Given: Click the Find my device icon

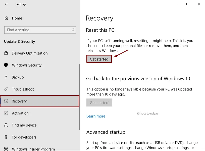Looking at the screenshot, I should click(x=6, y=125).
